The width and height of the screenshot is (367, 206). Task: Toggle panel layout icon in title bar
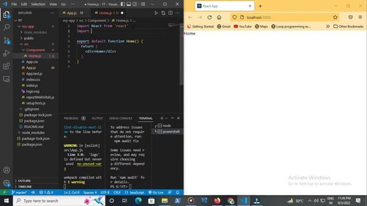point(128,4)
